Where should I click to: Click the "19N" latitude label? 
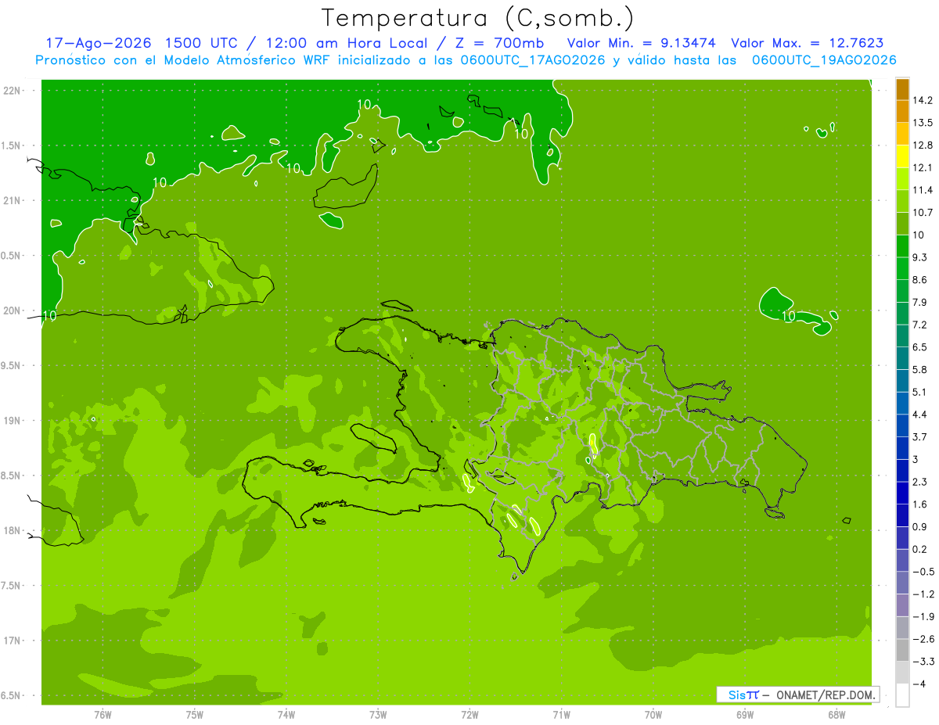[x=13, y=421]
